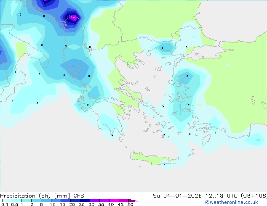The image size is (267, 206).
Task: Click the 1–2 mm legend color swatch
Action: click(x=27, y=201)
